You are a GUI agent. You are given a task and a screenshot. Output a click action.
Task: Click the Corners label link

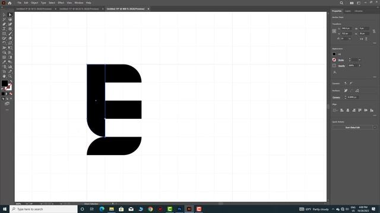coord(336,97)
